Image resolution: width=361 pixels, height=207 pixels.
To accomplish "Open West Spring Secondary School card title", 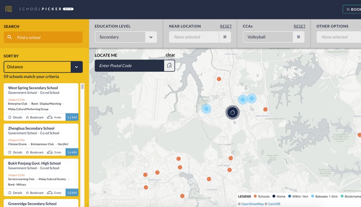I will pyautogui.click(x=33, y=88).
